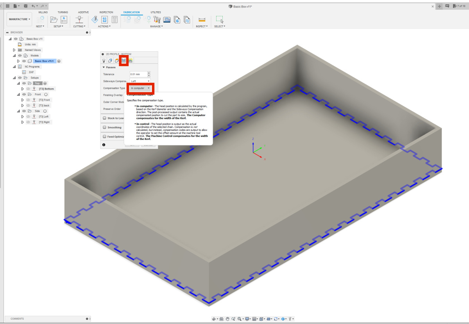Viewport: 469px width, 324px height.
Task: Collapse the Passes section
Action: pyautogui.click(x=104, y=67)
